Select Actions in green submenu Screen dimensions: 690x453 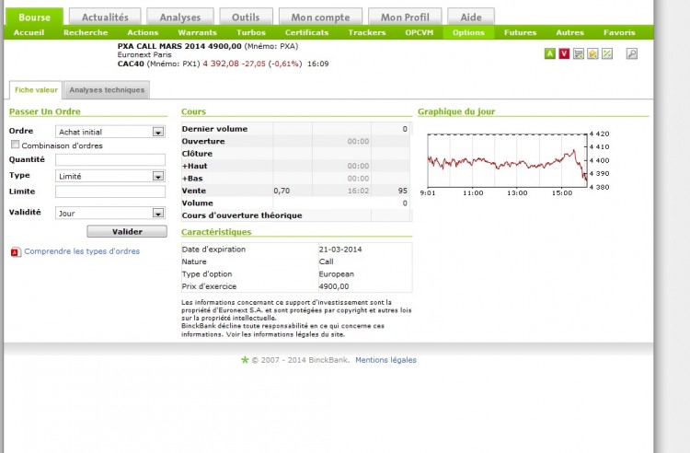[x=143, y=32]
